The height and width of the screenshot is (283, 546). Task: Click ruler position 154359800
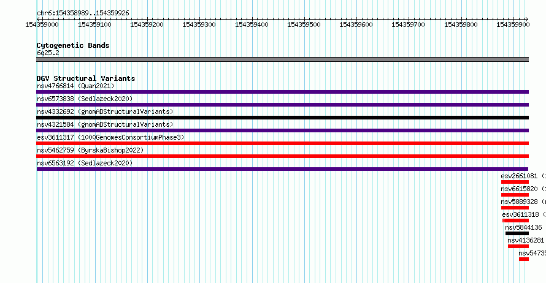point(461,25)
